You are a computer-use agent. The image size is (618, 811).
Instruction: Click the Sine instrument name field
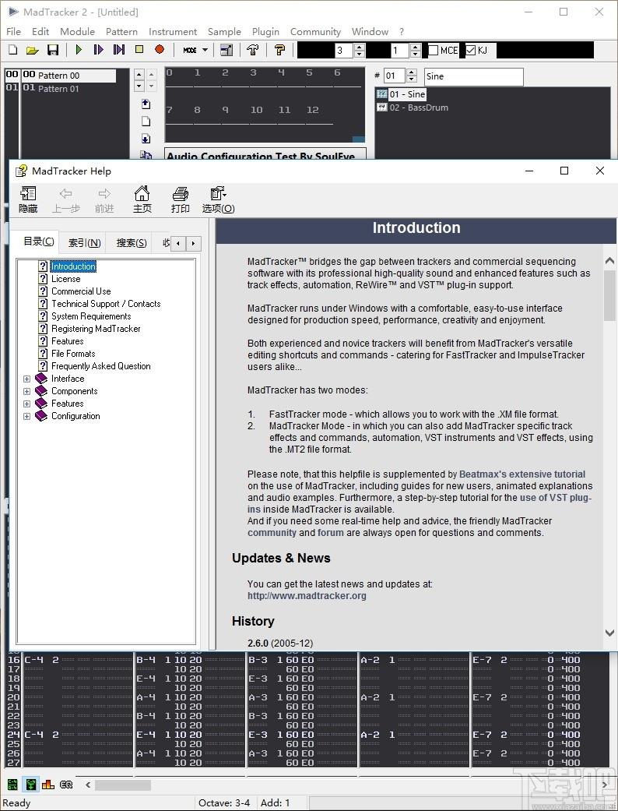click(473, 76)
